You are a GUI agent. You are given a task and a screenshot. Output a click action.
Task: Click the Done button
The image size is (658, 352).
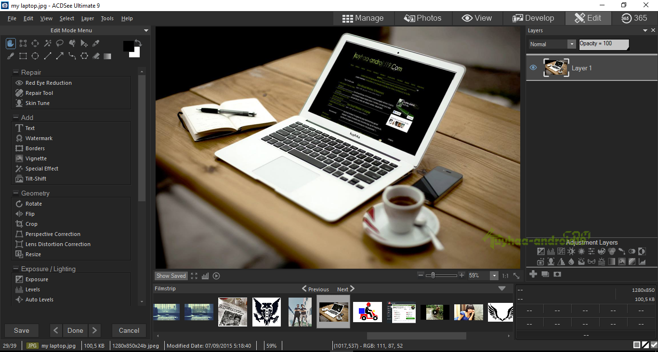tap(75, 330)
